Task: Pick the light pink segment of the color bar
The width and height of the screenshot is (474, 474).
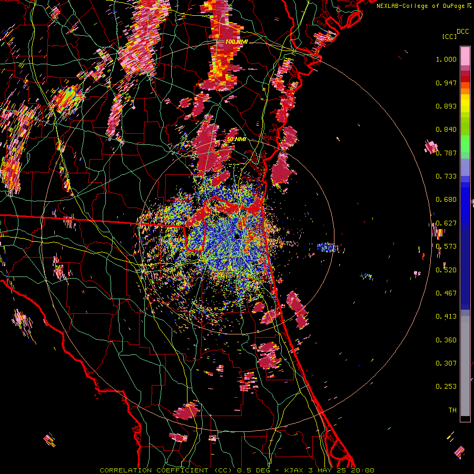Action: (465, 56)
